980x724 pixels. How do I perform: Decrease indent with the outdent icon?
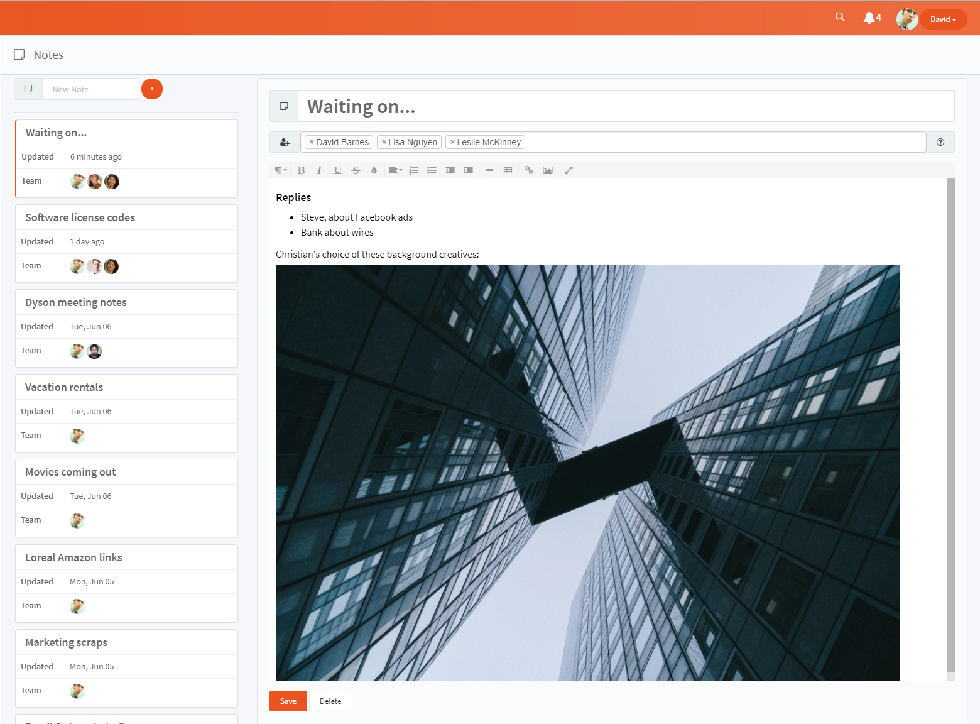click(x=450, y=170)
